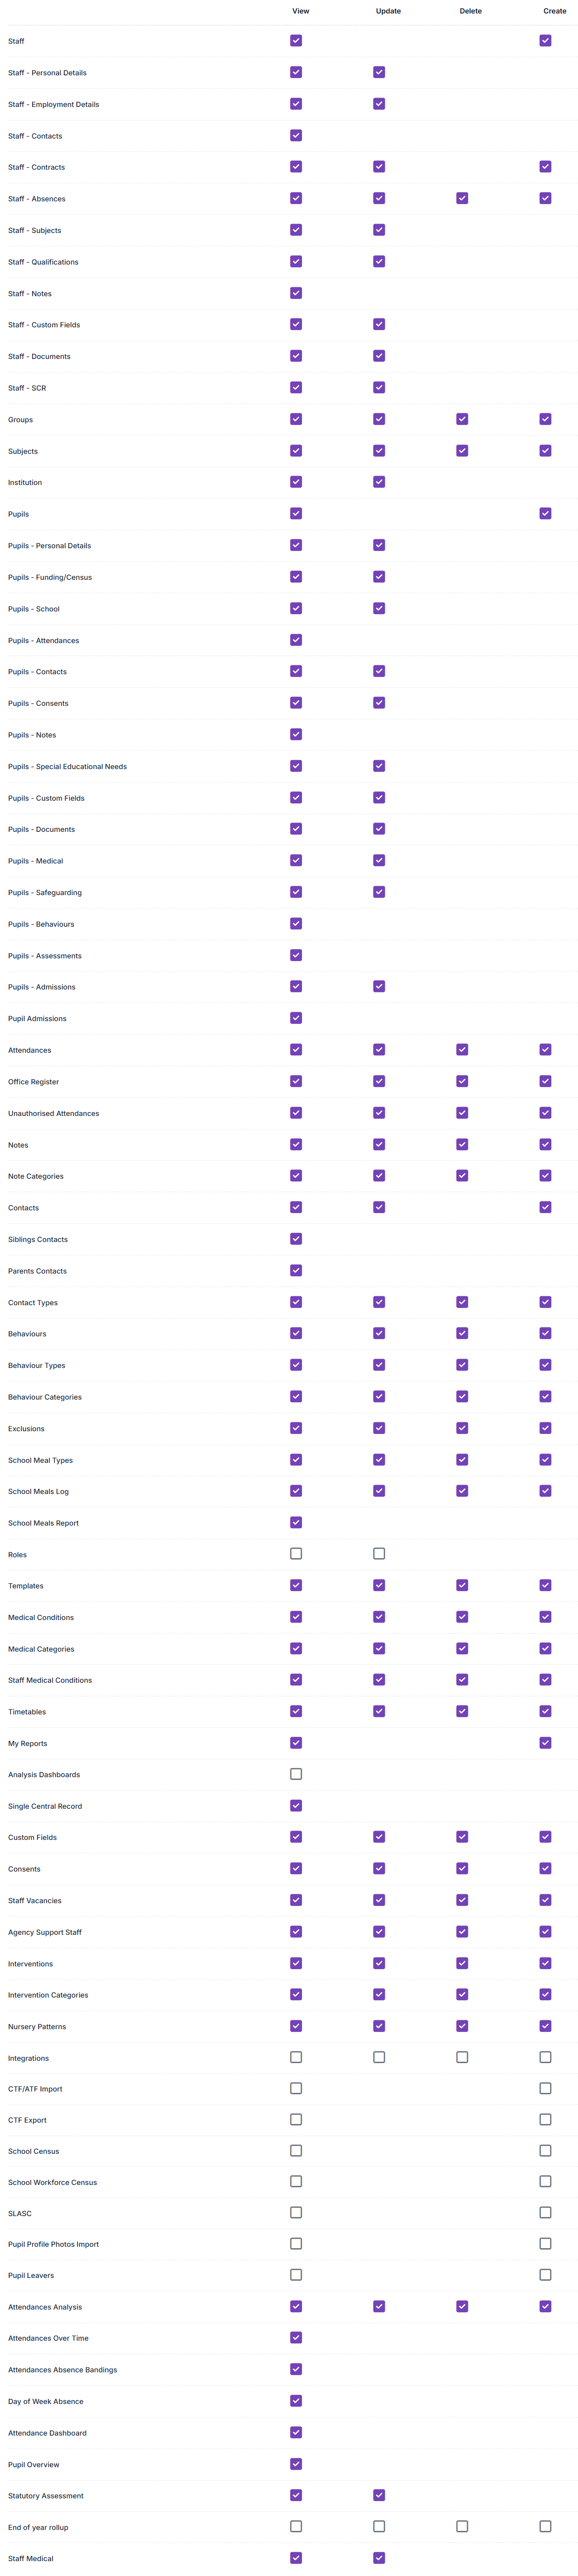Enable Delete permission for Integrations

pos(462,2057)
